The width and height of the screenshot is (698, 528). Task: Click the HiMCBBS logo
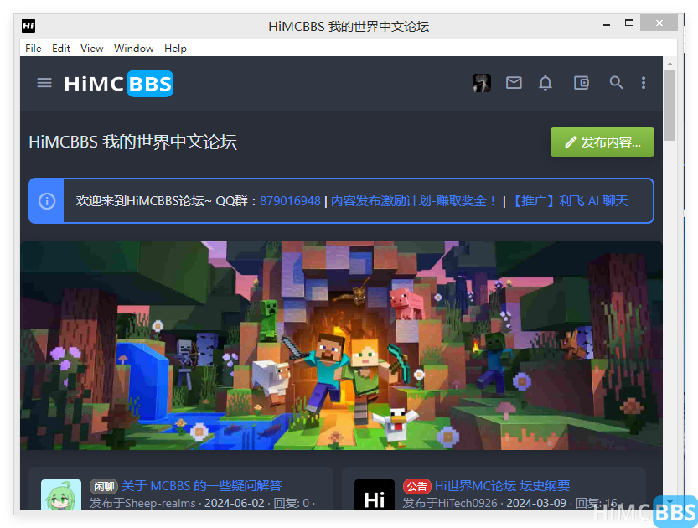coord(118,83)
